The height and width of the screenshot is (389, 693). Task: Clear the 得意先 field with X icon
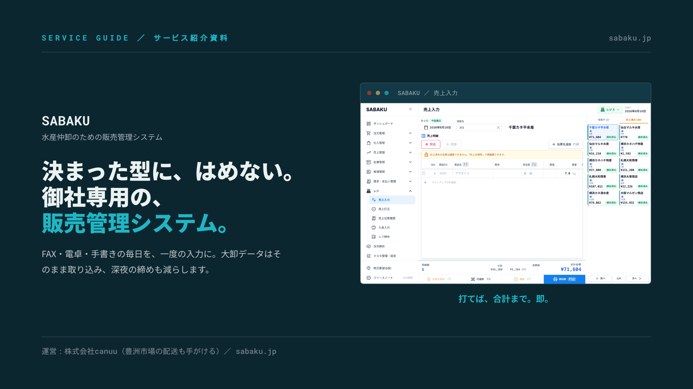498,128
